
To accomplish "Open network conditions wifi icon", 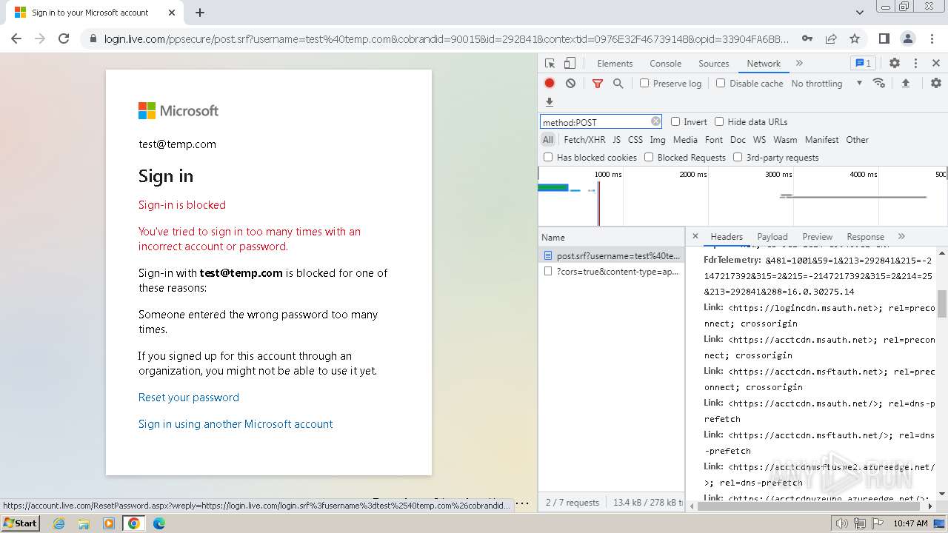I will [x=879, y=84].
